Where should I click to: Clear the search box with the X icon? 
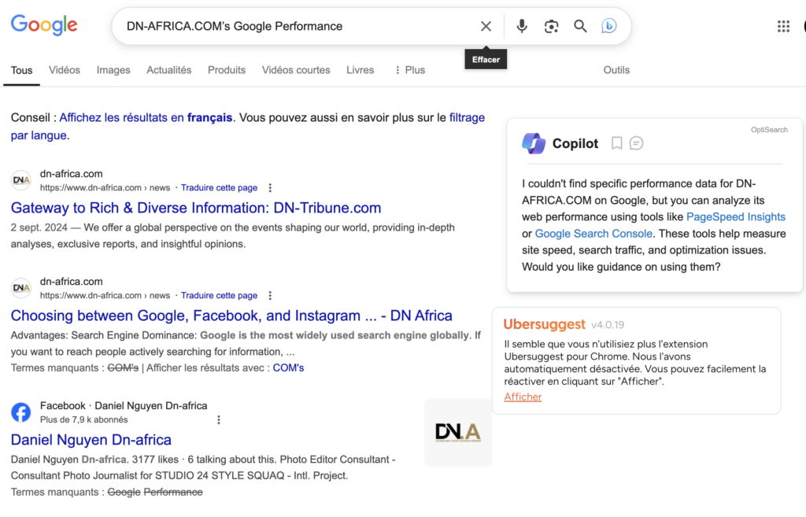tap(486, 26)
